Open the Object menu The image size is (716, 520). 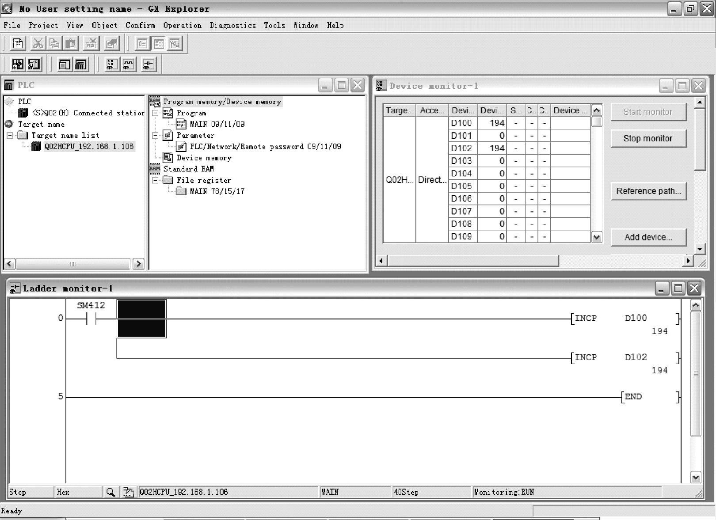(x=104, y=25)
